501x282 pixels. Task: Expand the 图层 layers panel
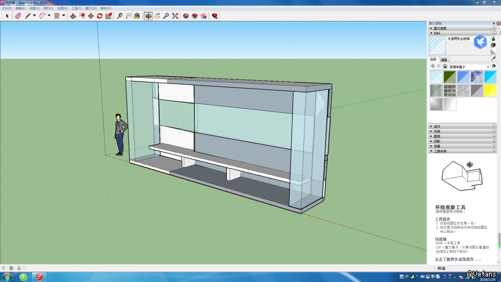coord(437,136)
